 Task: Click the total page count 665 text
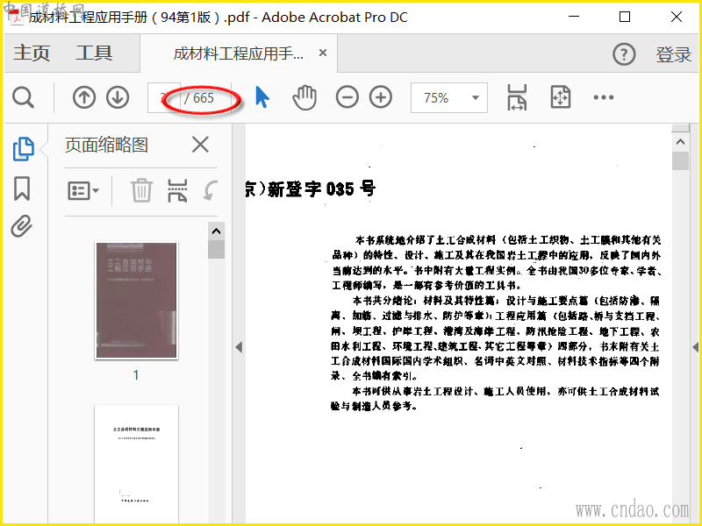coord(204,98)
